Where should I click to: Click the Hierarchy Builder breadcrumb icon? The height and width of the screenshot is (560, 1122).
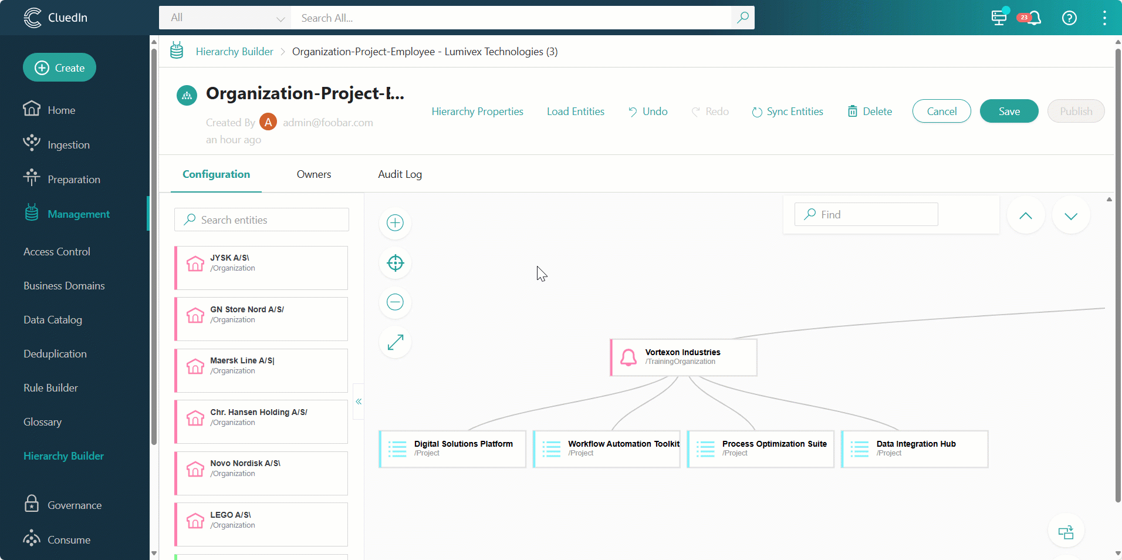click(x=177, y=51)
